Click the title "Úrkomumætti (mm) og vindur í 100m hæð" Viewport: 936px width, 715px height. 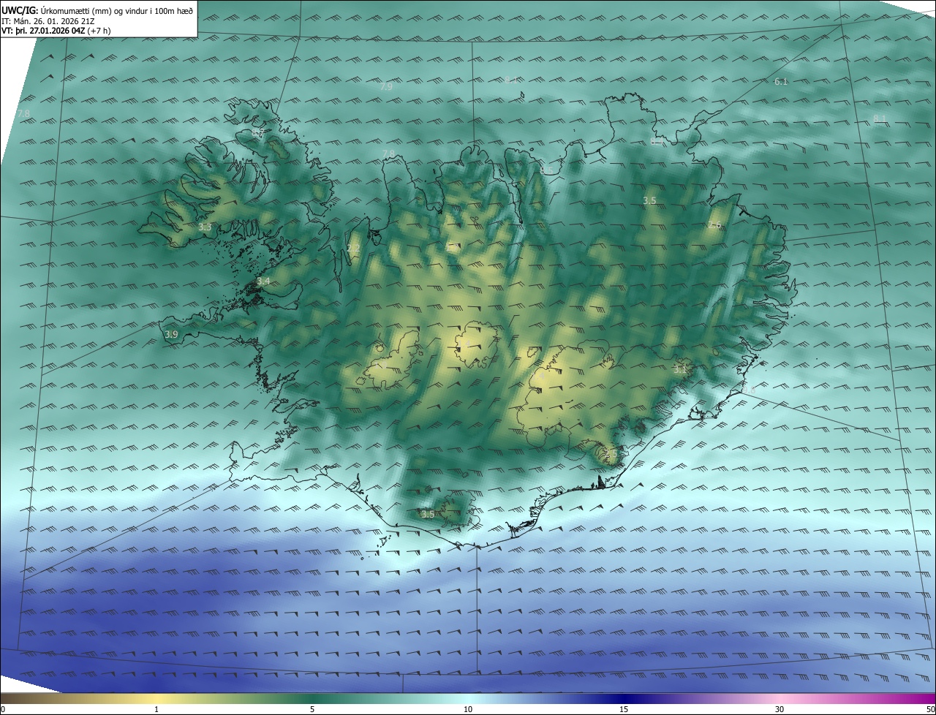click(x=117, y=10)
